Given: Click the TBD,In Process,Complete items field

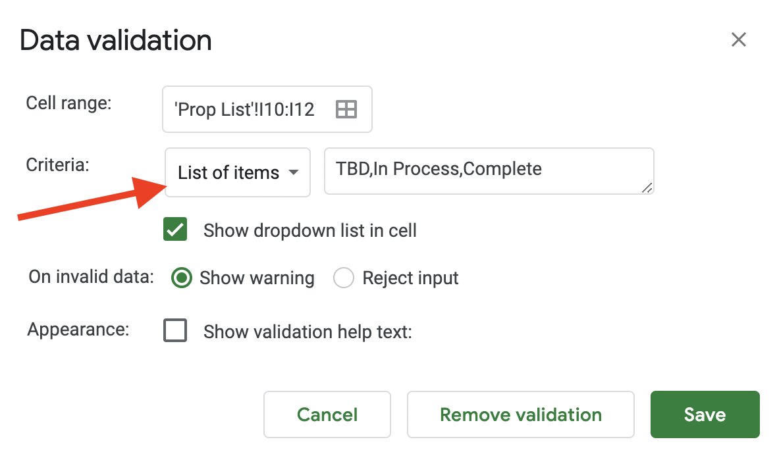Looking at the screenshot, I should 487,170.
